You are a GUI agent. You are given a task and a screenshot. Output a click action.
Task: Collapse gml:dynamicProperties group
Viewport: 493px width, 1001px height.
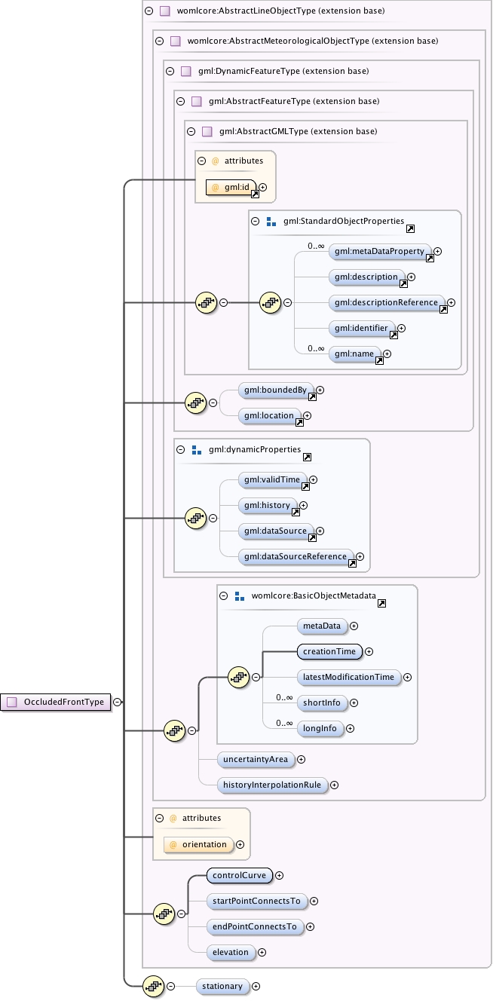181,450
